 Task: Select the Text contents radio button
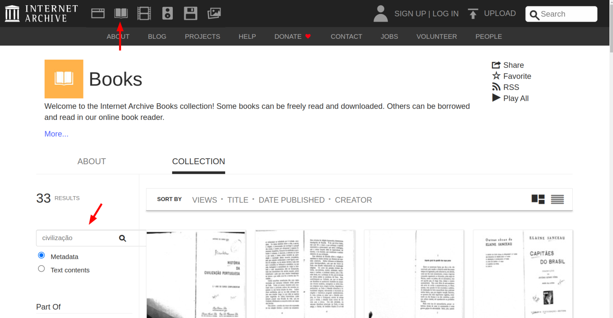[x=42, y=269]
